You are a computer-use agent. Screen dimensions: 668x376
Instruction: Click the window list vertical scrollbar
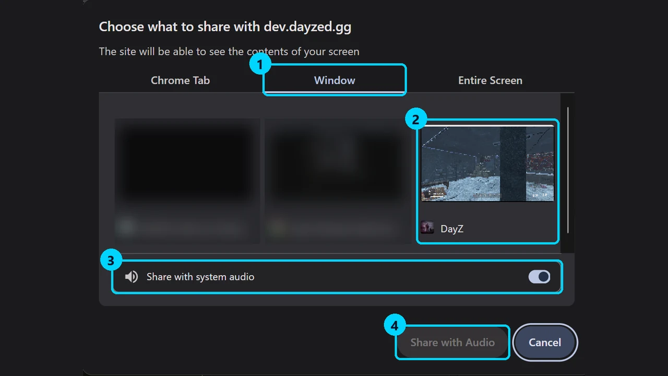pyautogui.click(x=567, y=170)
